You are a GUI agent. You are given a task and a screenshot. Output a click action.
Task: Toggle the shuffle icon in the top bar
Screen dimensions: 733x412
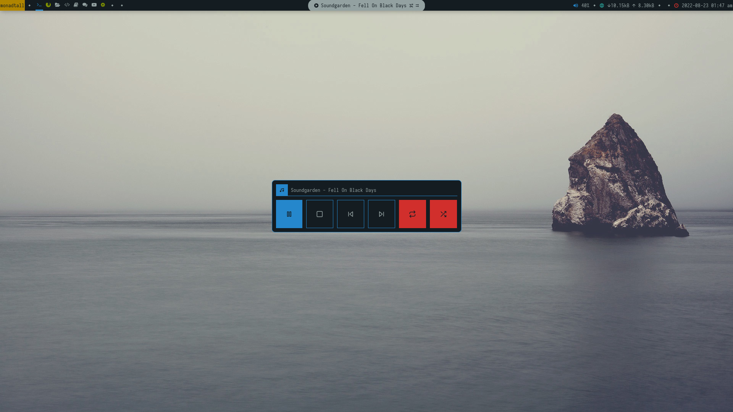[x=411, y=5]
